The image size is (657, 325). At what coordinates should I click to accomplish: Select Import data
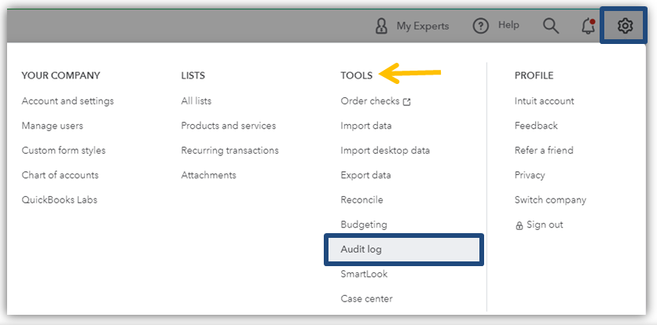point(366,126)
